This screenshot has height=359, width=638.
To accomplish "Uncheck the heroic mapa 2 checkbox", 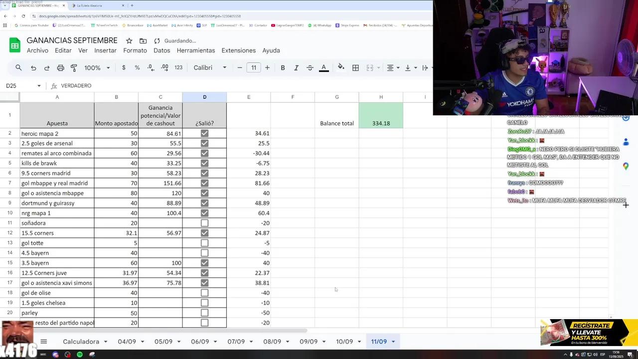I will point(204,134).
